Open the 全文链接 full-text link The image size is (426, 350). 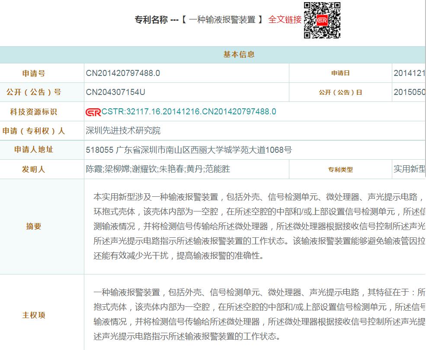(285, 20)
